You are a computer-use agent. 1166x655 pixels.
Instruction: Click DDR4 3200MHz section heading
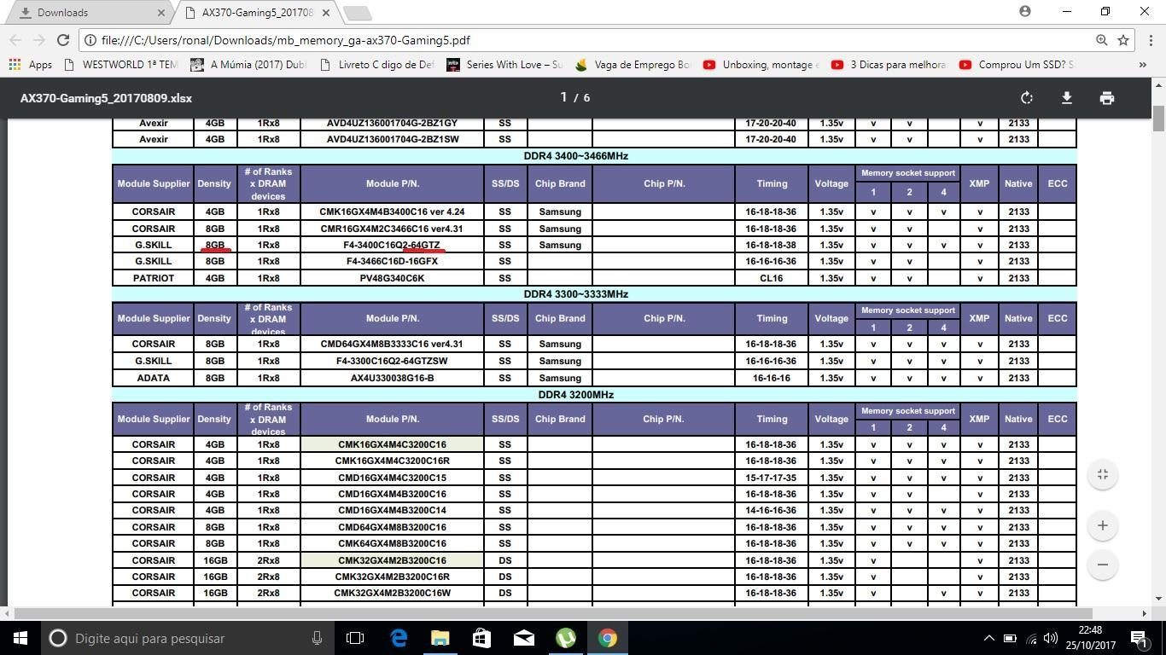coord(576,395)
